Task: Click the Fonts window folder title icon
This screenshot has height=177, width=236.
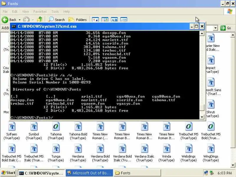Action: [x=4, y=3]
